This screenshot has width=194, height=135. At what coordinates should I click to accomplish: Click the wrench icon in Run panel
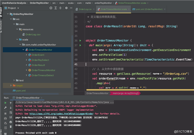[x=5, y=108]
